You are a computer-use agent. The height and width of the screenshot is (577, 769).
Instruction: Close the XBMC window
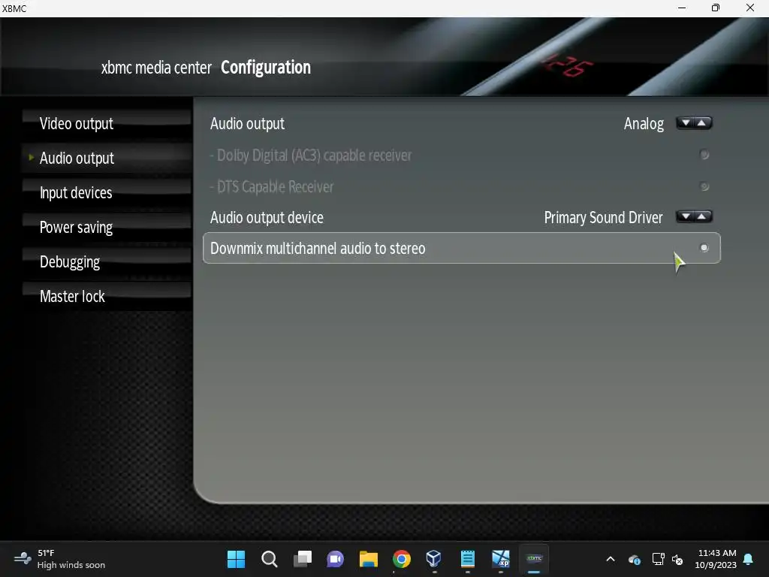750,8
